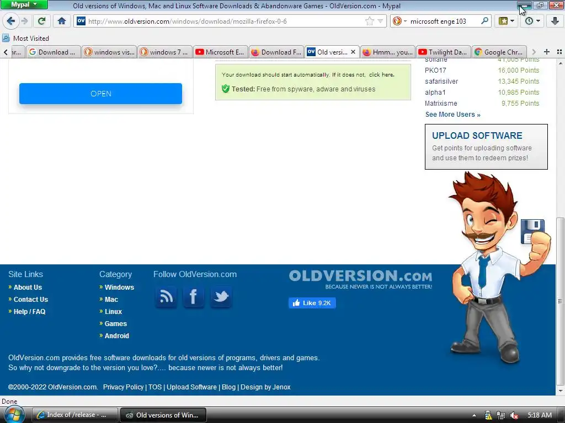This screenshot has height=423, width=565.
Task: Switch to the windows 7 tab
Action: pos(164,52)
